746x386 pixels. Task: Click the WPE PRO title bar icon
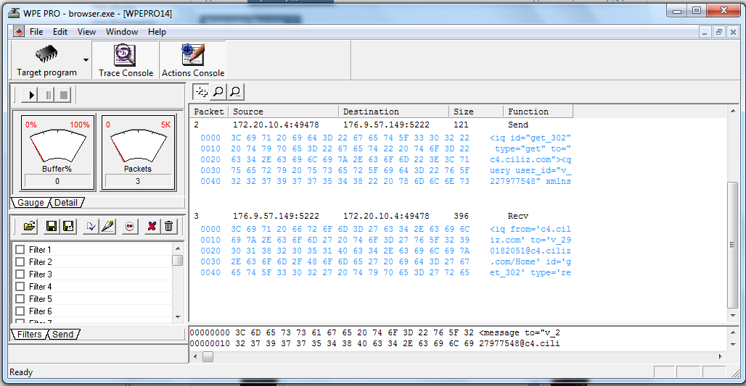click(x=15, y=13)
